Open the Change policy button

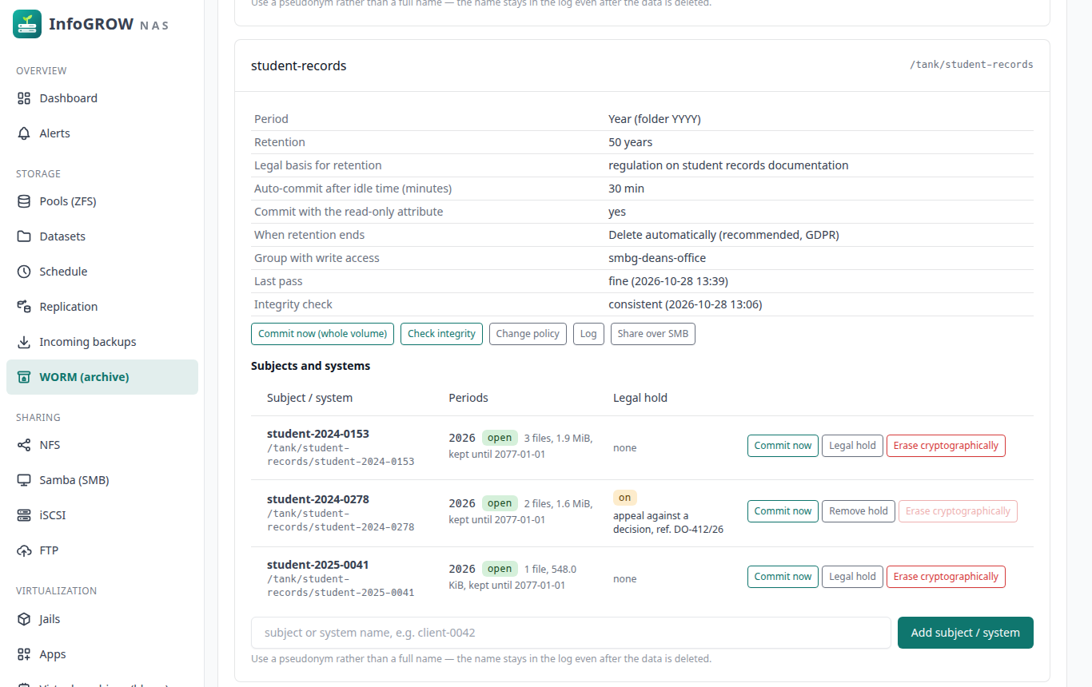coord(528,334)
